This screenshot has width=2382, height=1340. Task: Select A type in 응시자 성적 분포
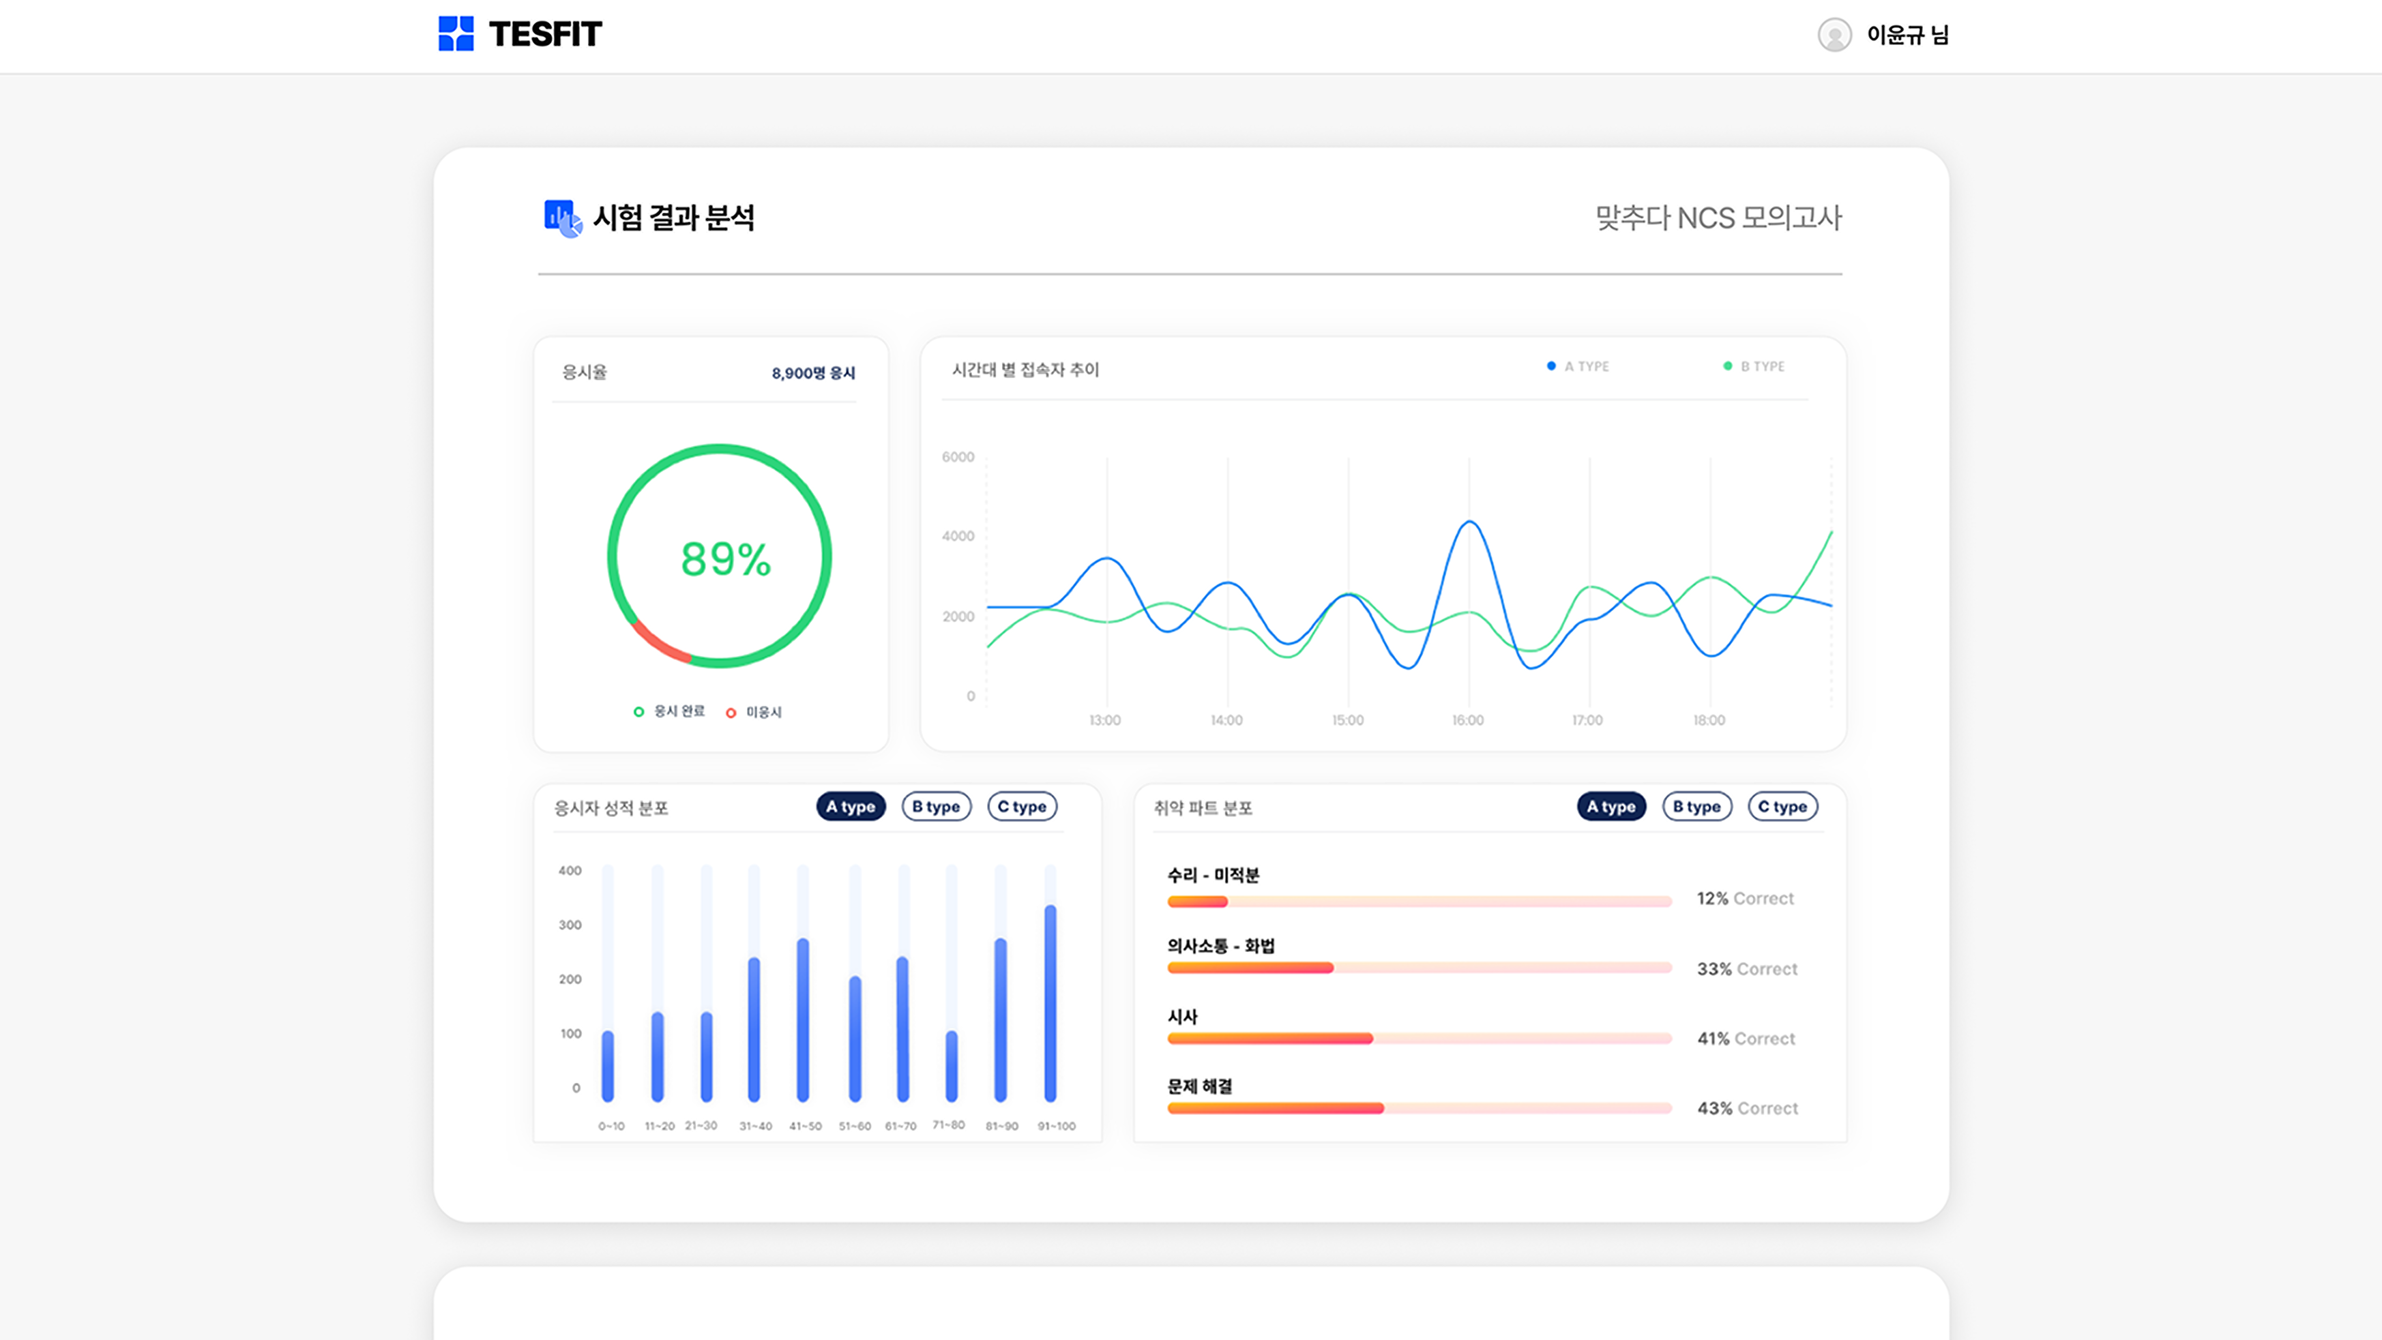851,807
